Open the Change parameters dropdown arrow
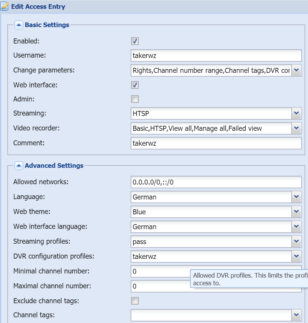The image size is (308, 323). 297,71
